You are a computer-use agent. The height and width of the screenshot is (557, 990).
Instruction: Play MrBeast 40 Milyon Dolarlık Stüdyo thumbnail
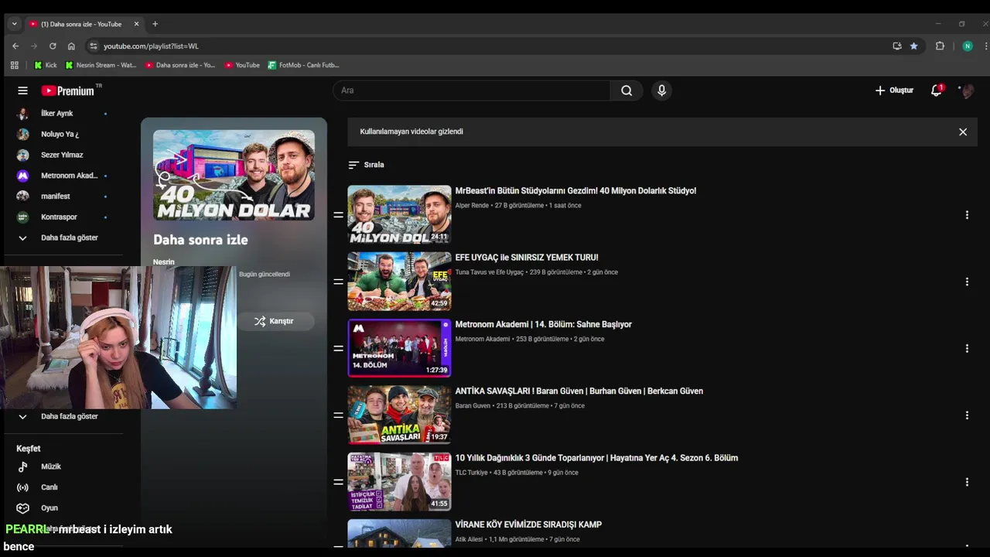pyautogui.click(x=399, y=214)
